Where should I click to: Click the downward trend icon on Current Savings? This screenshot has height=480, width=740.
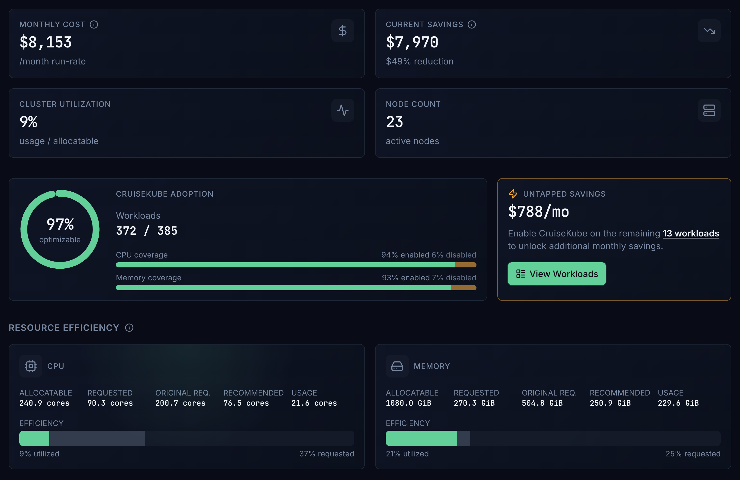[709, 30]
